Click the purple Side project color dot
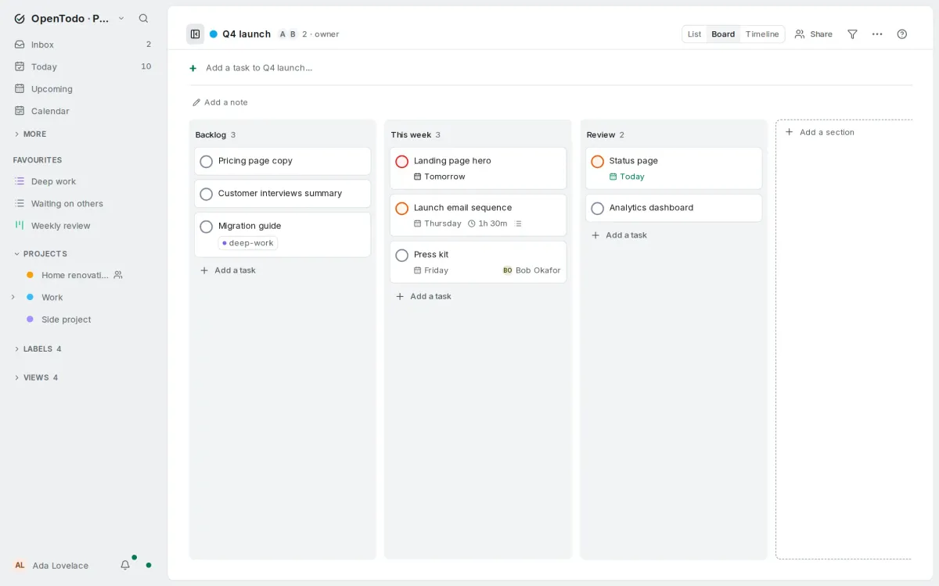The width and height of the screenshot is (939, 586). click(30, 320)
